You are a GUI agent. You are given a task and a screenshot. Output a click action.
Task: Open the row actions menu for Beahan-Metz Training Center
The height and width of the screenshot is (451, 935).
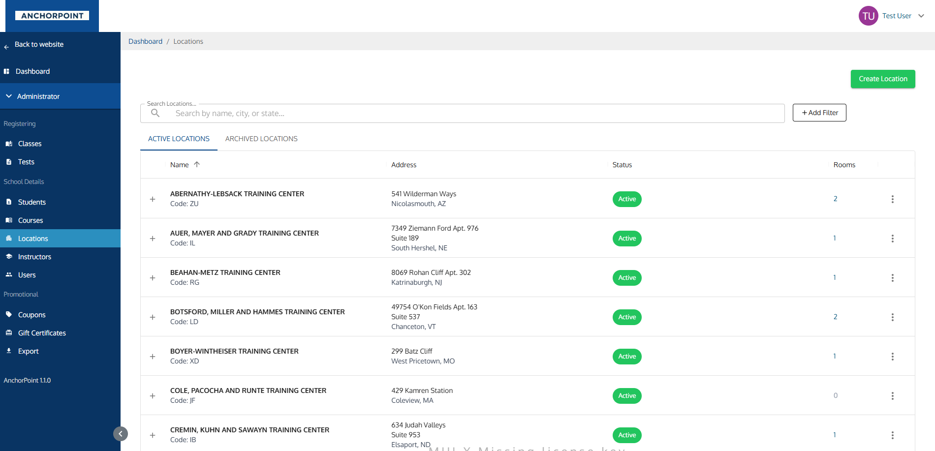pos(893,277)
